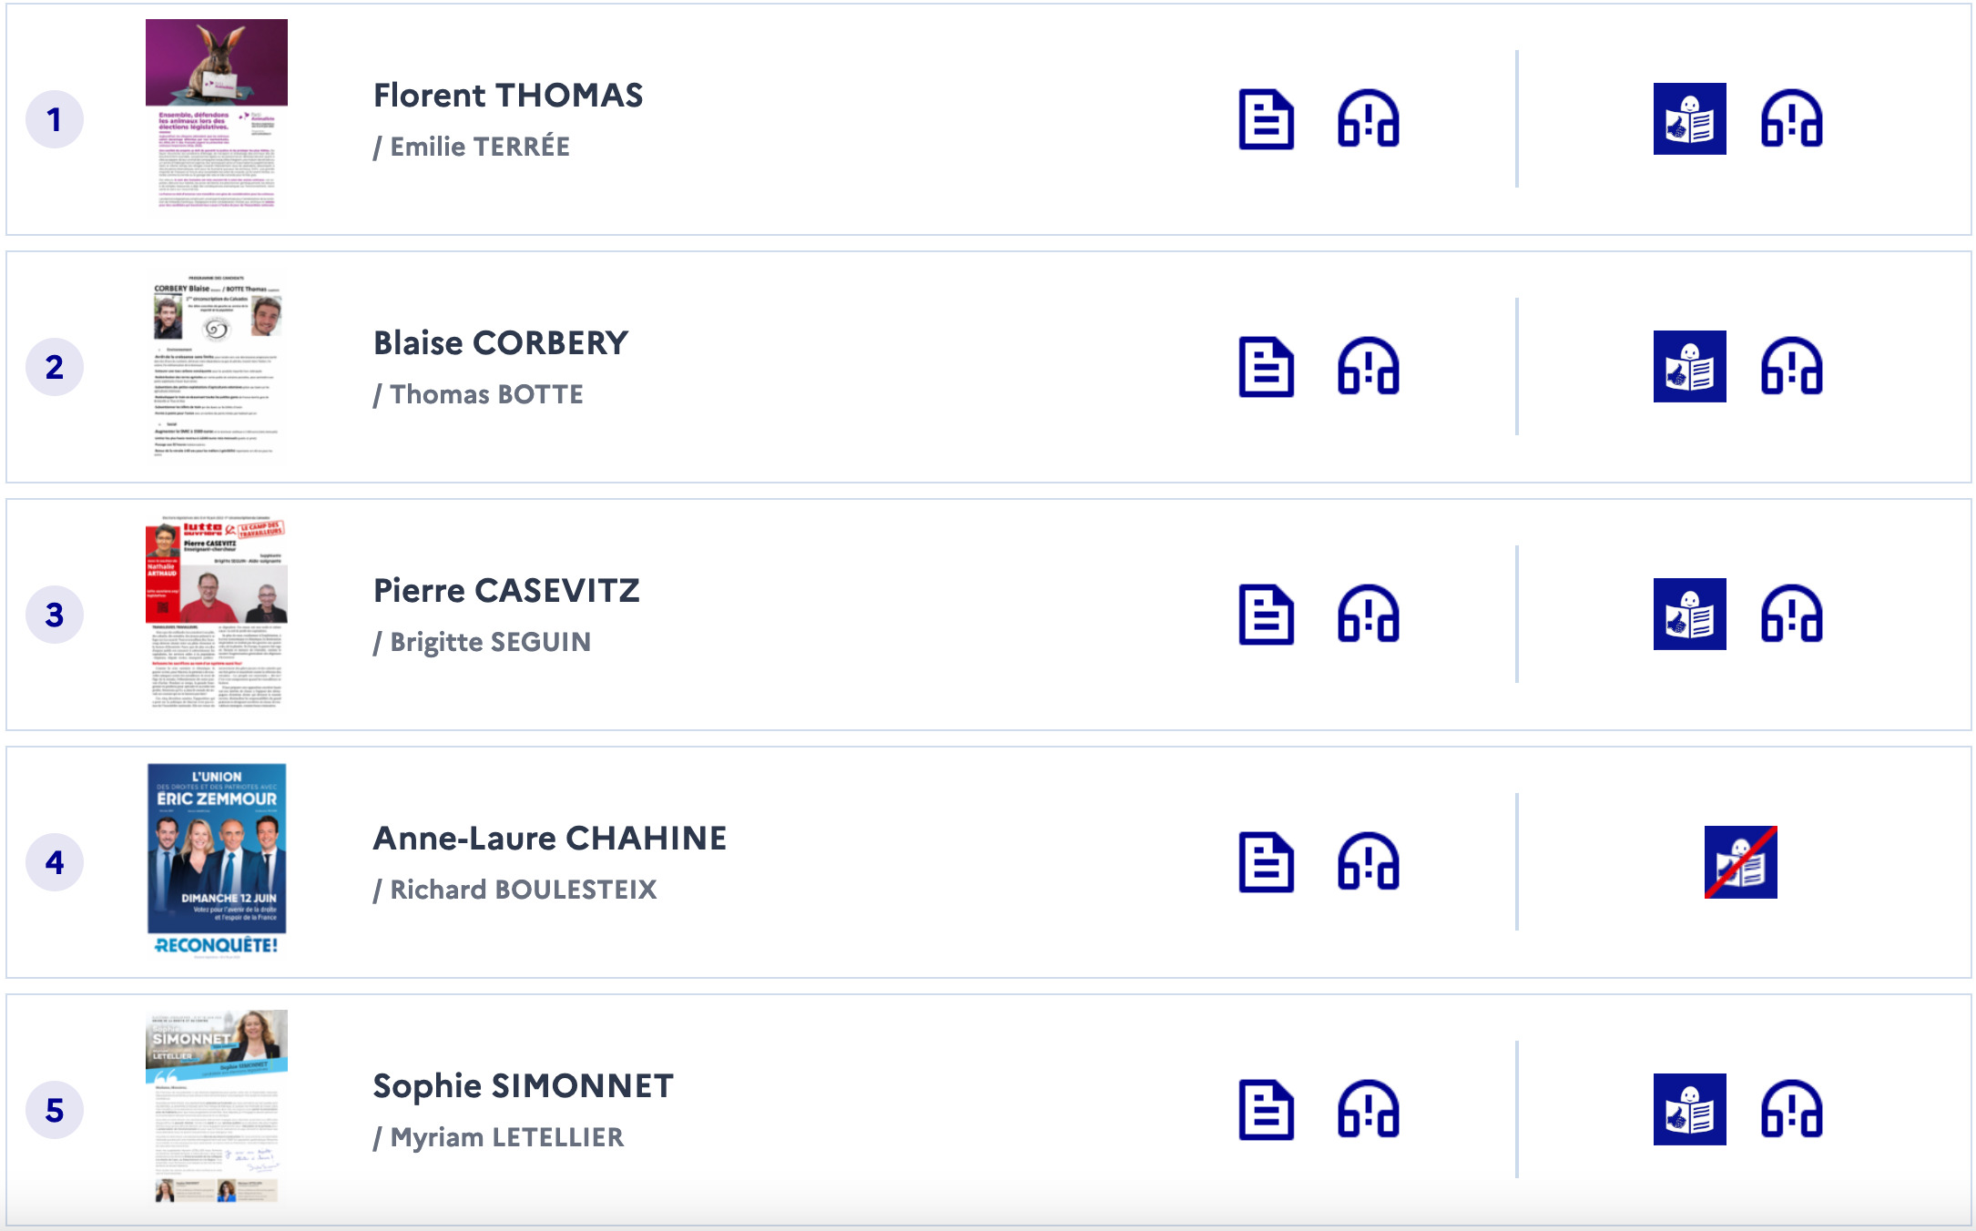
Task: Play easy-read audio for Sophie SIMONNET
Action: (1791, 1110)
